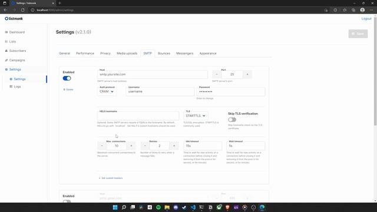Screen dimensions: 377x212
Task: Switch to the Privacy tab
Action: coord(105,54)
